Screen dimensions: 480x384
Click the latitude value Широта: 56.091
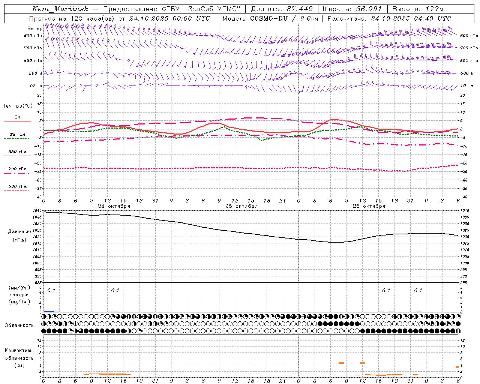352,9
